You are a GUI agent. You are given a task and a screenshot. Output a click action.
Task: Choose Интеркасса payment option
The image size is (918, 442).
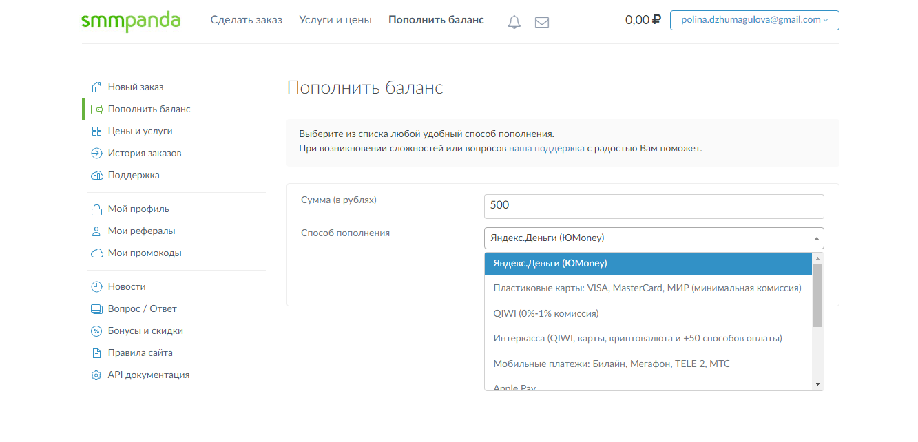[x=649, y=339]
